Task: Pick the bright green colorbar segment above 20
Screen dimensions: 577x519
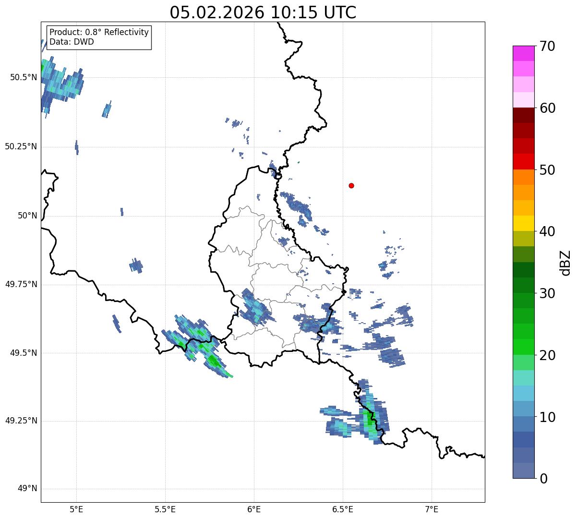Action: coord(523,347)
